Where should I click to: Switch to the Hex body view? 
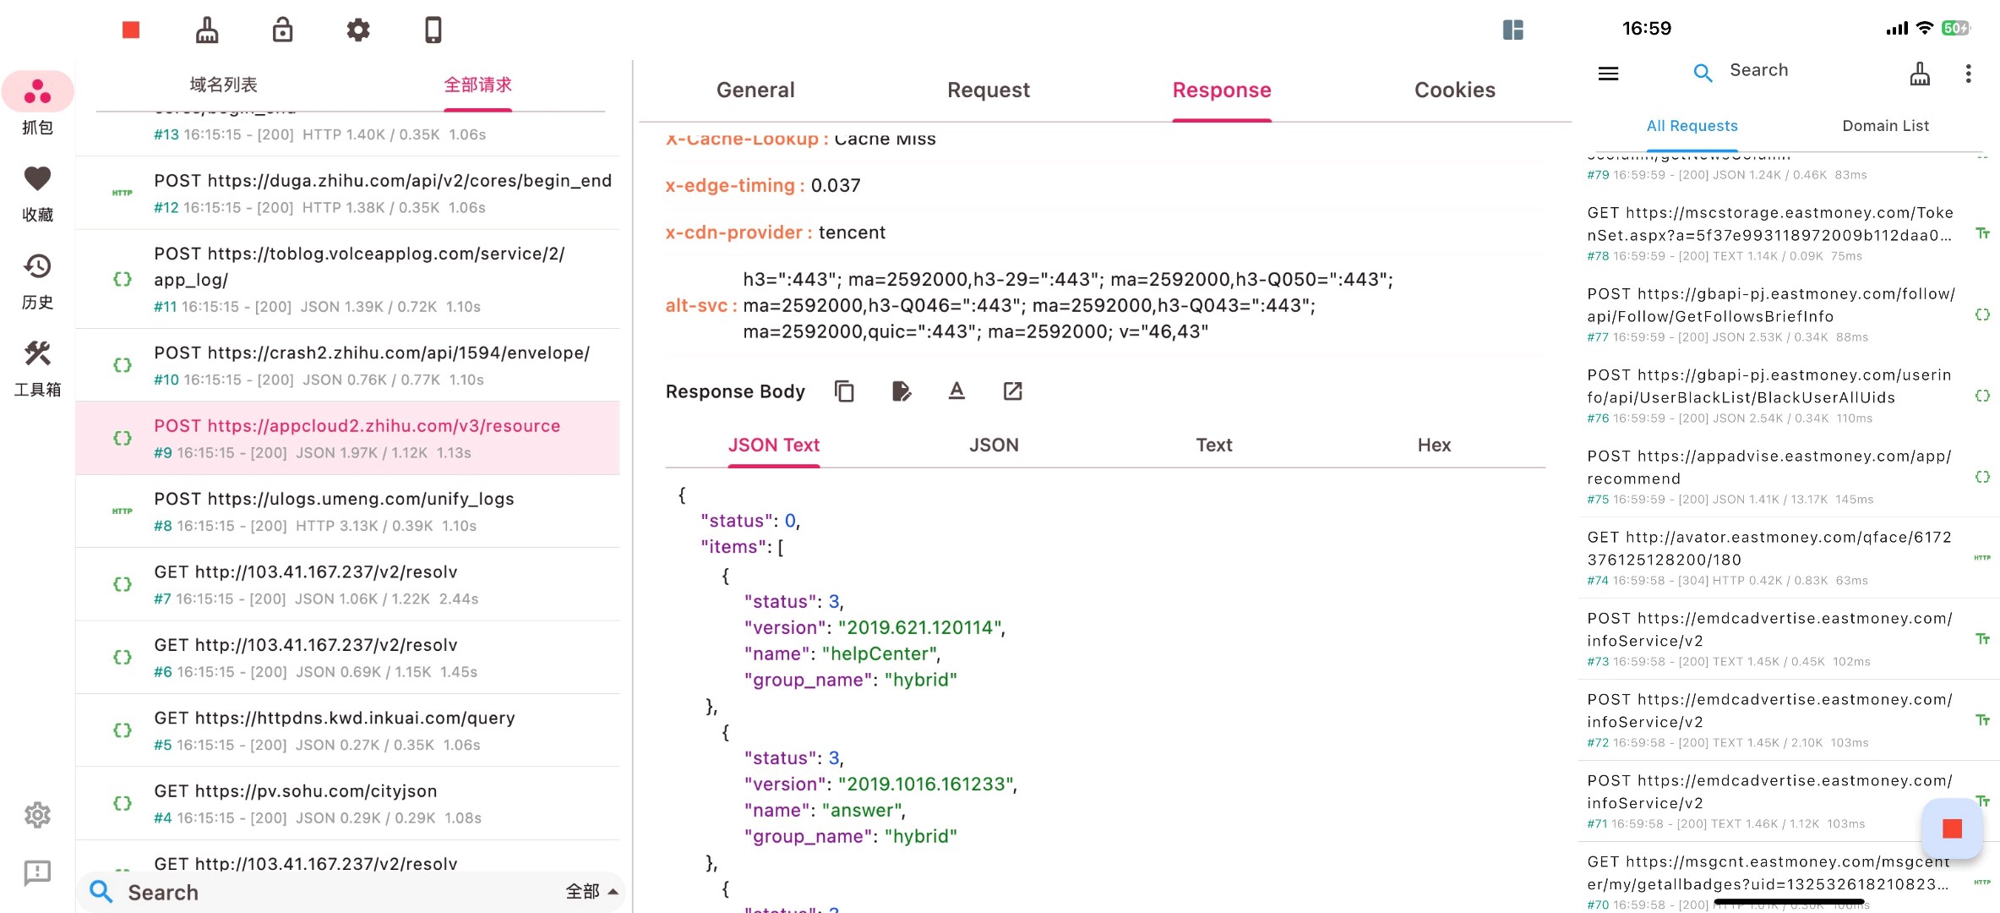click(1433, 446)
